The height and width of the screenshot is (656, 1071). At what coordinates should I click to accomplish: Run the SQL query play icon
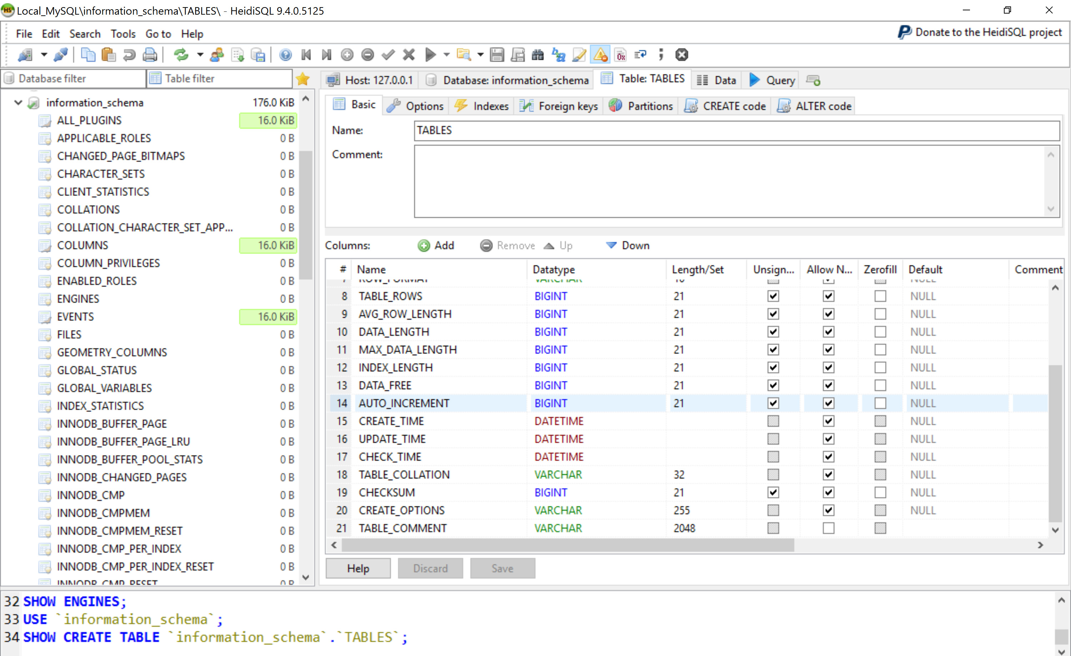(x=430, y=55)
